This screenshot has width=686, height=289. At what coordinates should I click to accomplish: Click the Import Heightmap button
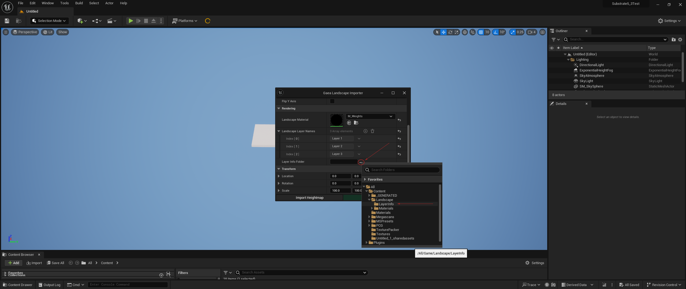[310, 198]
